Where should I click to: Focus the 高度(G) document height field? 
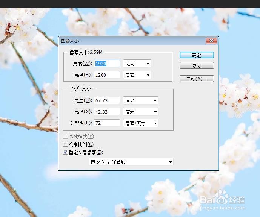point(107,112)
